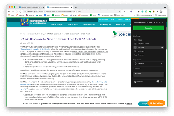Open the Meet bookmark

click(39, 15)
